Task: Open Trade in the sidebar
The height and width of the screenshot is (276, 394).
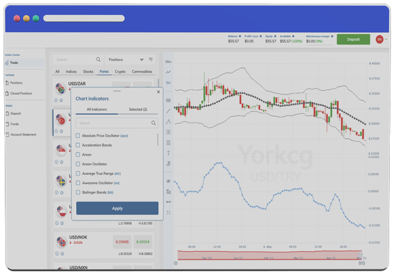Action: click(x=24, y=62)
